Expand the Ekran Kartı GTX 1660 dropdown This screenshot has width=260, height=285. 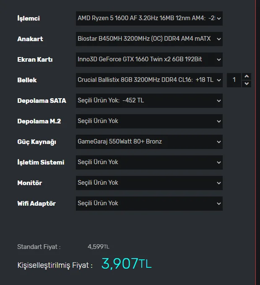(x=149, y=60)
